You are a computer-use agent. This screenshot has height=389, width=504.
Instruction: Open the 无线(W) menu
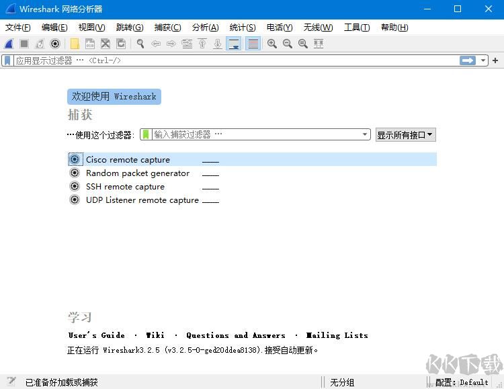[319, 28]
